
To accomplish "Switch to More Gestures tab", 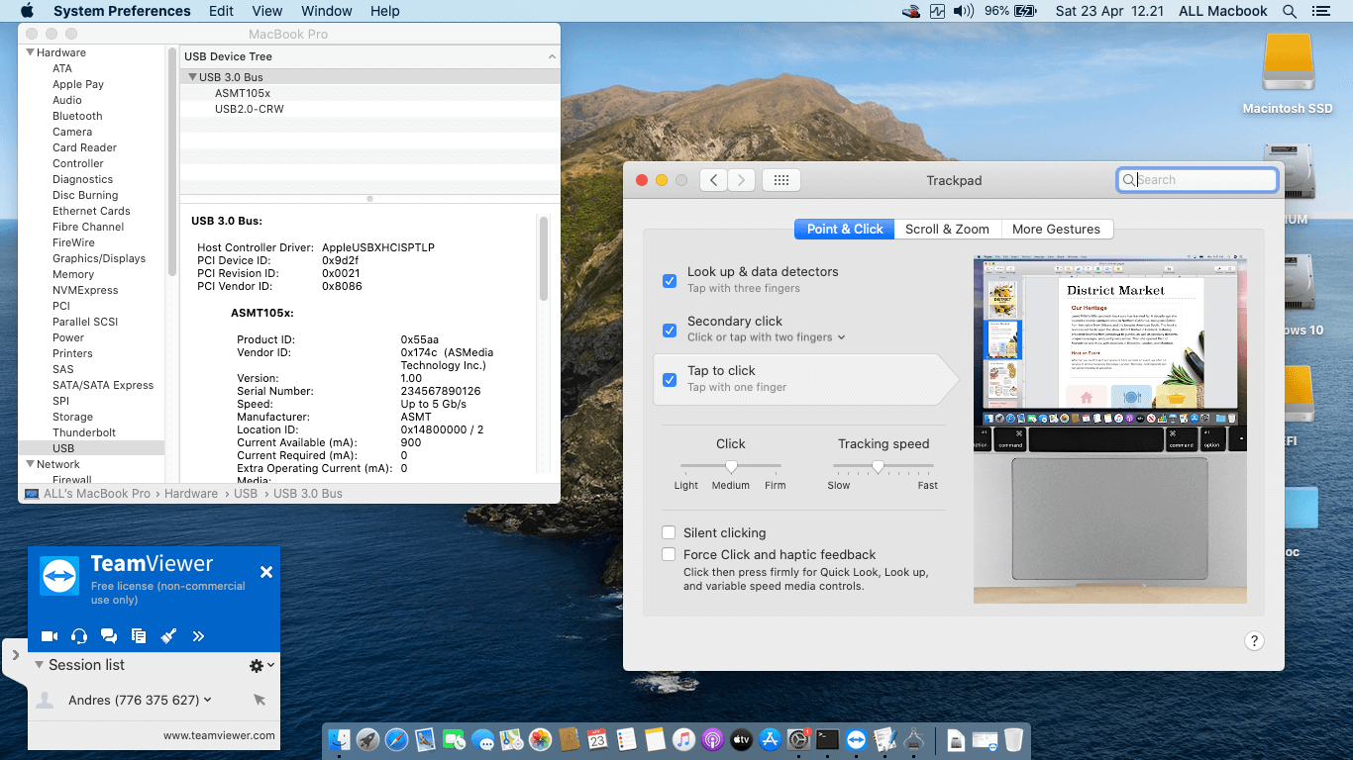I will pos(1056,229).
